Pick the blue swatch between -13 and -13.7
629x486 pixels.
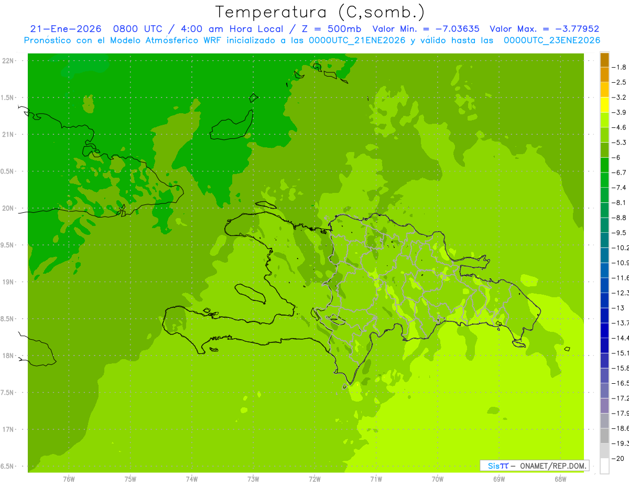pos(604,316)
